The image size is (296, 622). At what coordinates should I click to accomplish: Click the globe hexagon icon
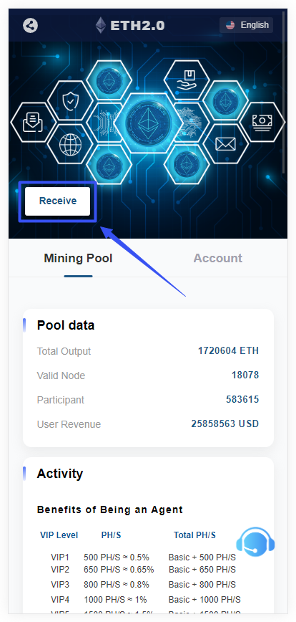[71, 144]
